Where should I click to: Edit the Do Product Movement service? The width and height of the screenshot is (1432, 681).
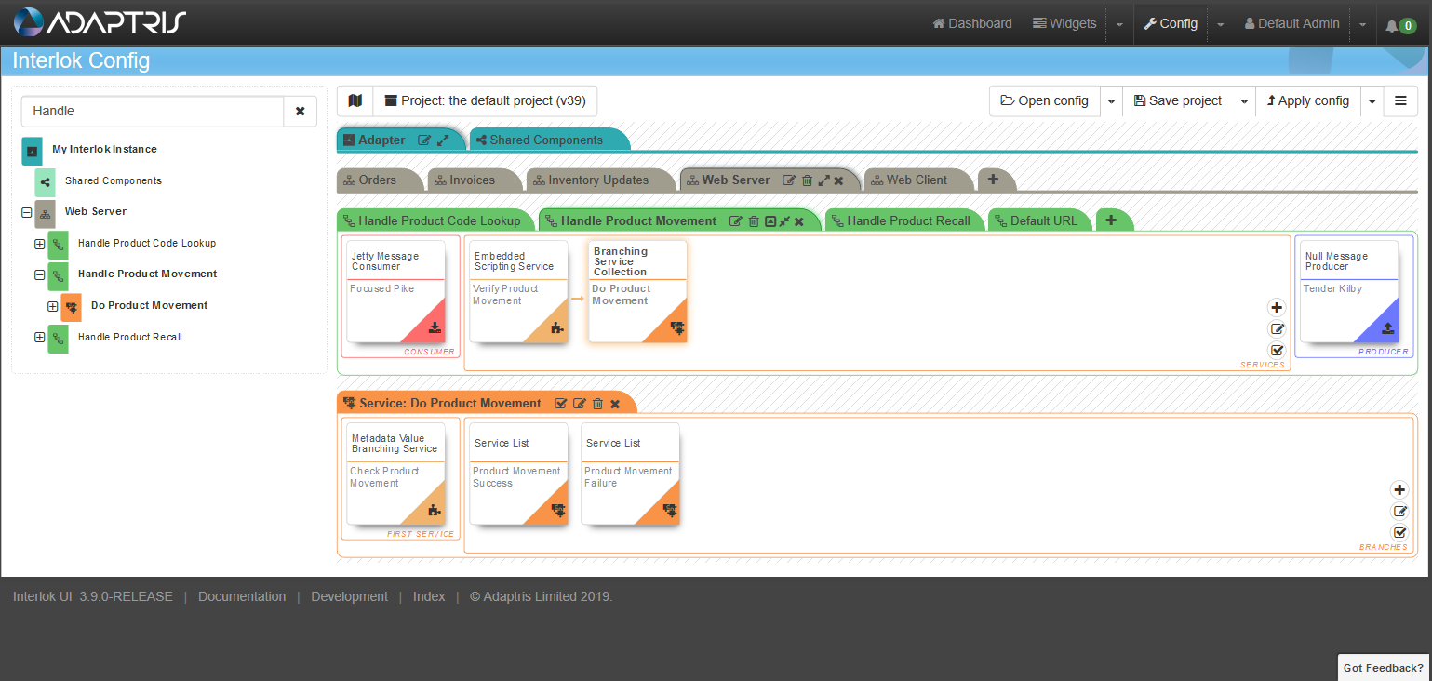click(580, 404)
